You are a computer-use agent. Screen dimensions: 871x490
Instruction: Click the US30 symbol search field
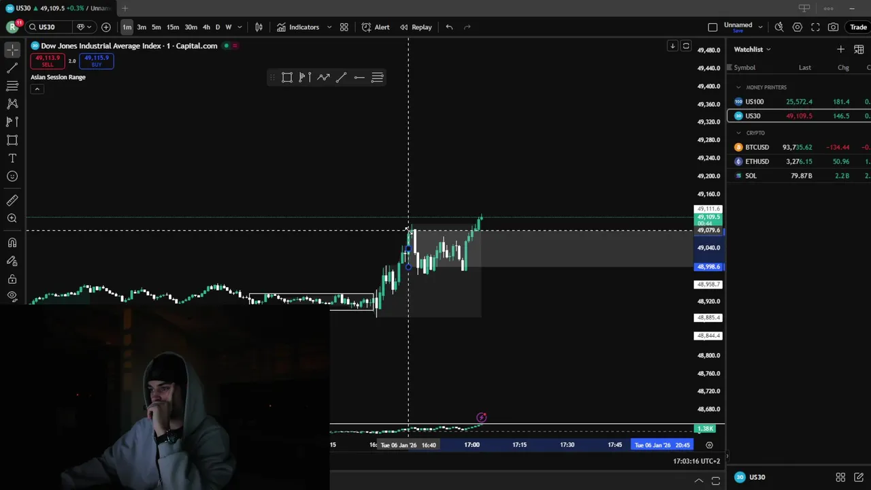point(49,27)
